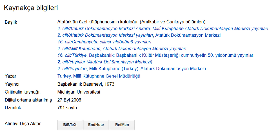Image resolution: width=276 pixels, height=133 pixels.
Task: Click the "Kaynakça bilgileri" heading
Action: 31,8
